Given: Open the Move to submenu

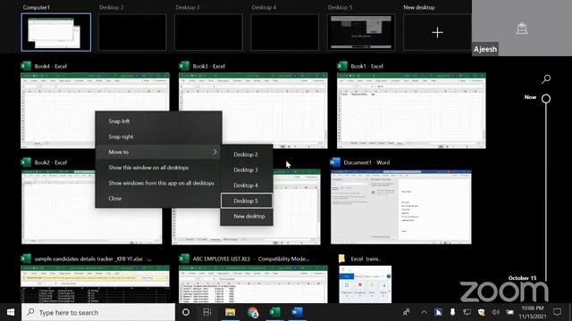Looking at the screenshot, I should [159, 152].
